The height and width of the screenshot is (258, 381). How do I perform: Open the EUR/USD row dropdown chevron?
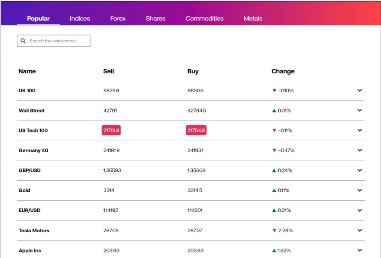[359, 210]
